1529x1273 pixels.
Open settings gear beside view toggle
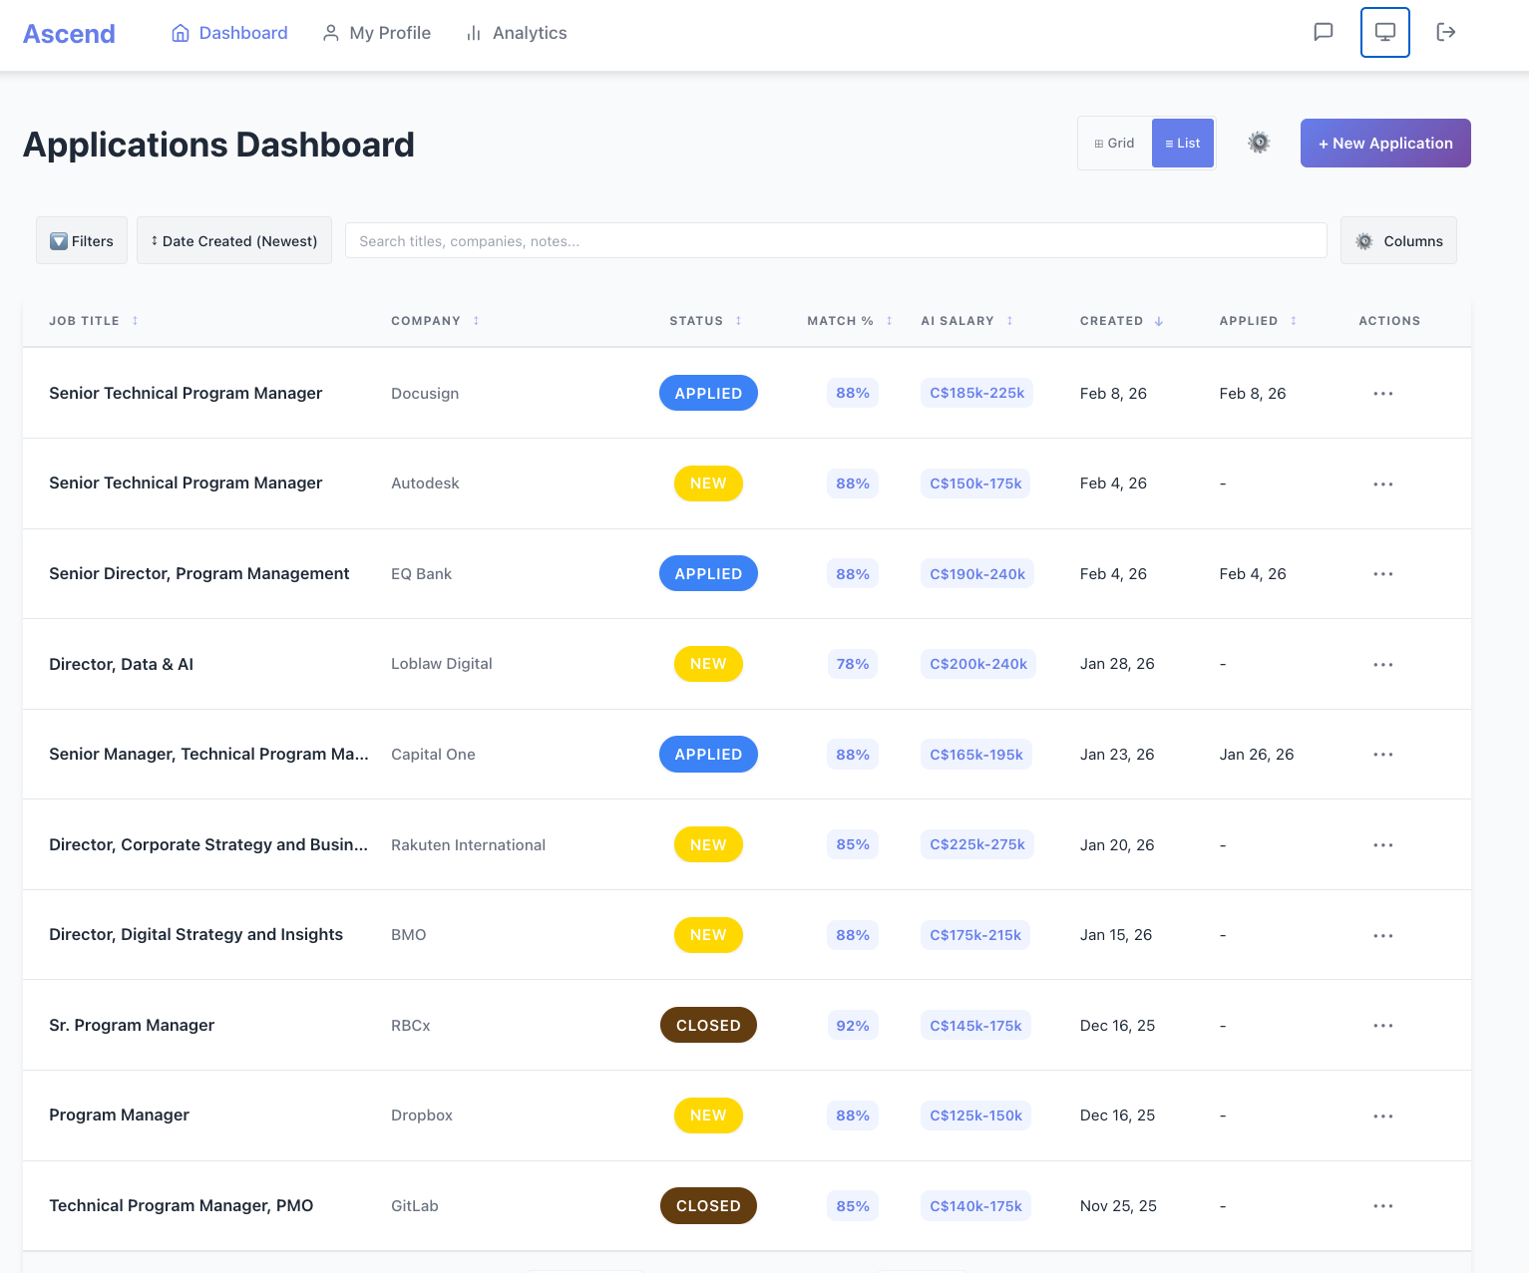coord(1259,143)
